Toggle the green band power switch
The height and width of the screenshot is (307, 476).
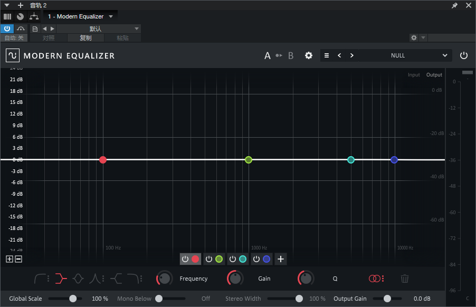209,259
